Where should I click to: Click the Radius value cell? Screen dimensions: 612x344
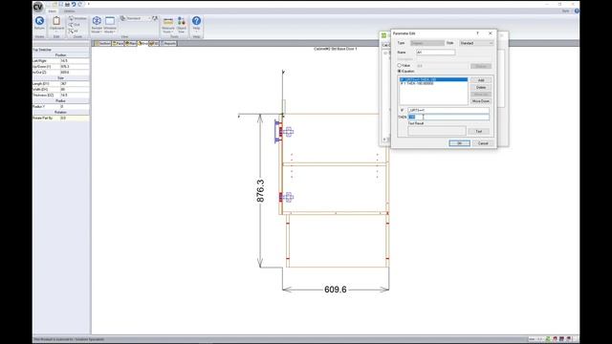75,106
